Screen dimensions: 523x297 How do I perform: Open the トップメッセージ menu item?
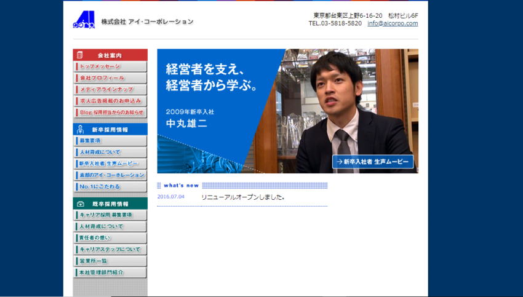tap(110, 66)
